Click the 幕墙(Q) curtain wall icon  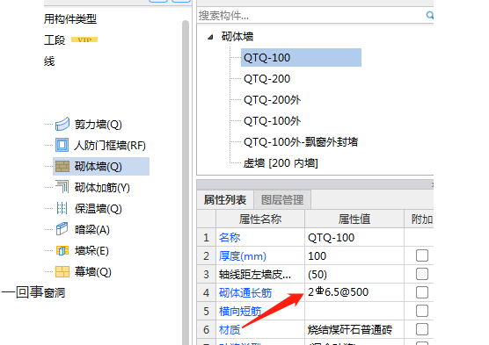coord(62,271)
